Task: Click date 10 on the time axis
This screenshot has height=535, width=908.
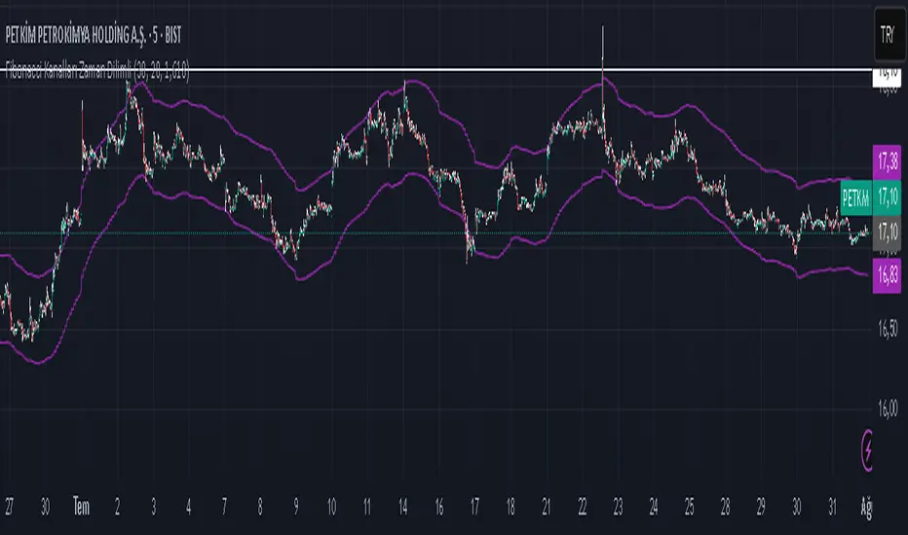Action: 331,507
